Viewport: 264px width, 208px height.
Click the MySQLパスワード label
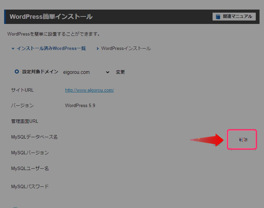[30, 186]
